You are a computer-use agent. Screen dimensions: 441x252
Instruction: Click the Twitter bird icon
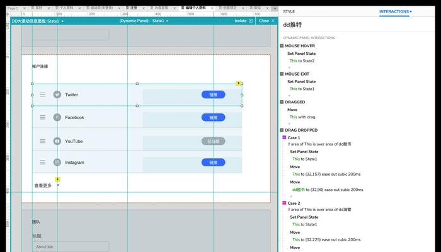(57, 94)
